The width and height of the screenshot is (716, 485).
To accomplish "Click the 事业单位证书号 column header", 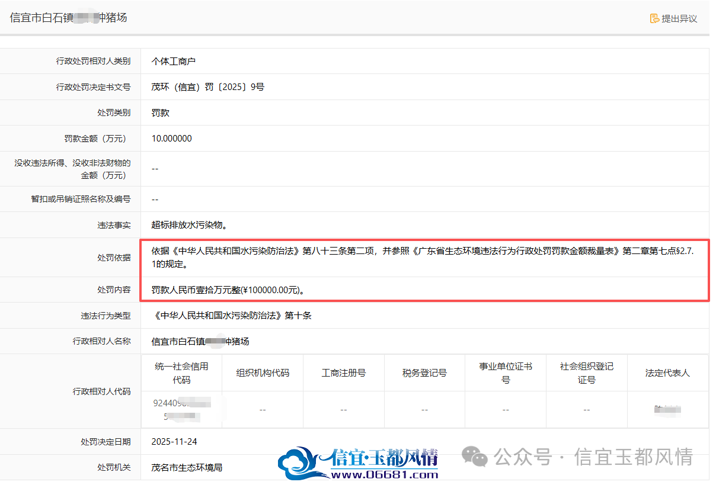I will click(x=506, y=373).
